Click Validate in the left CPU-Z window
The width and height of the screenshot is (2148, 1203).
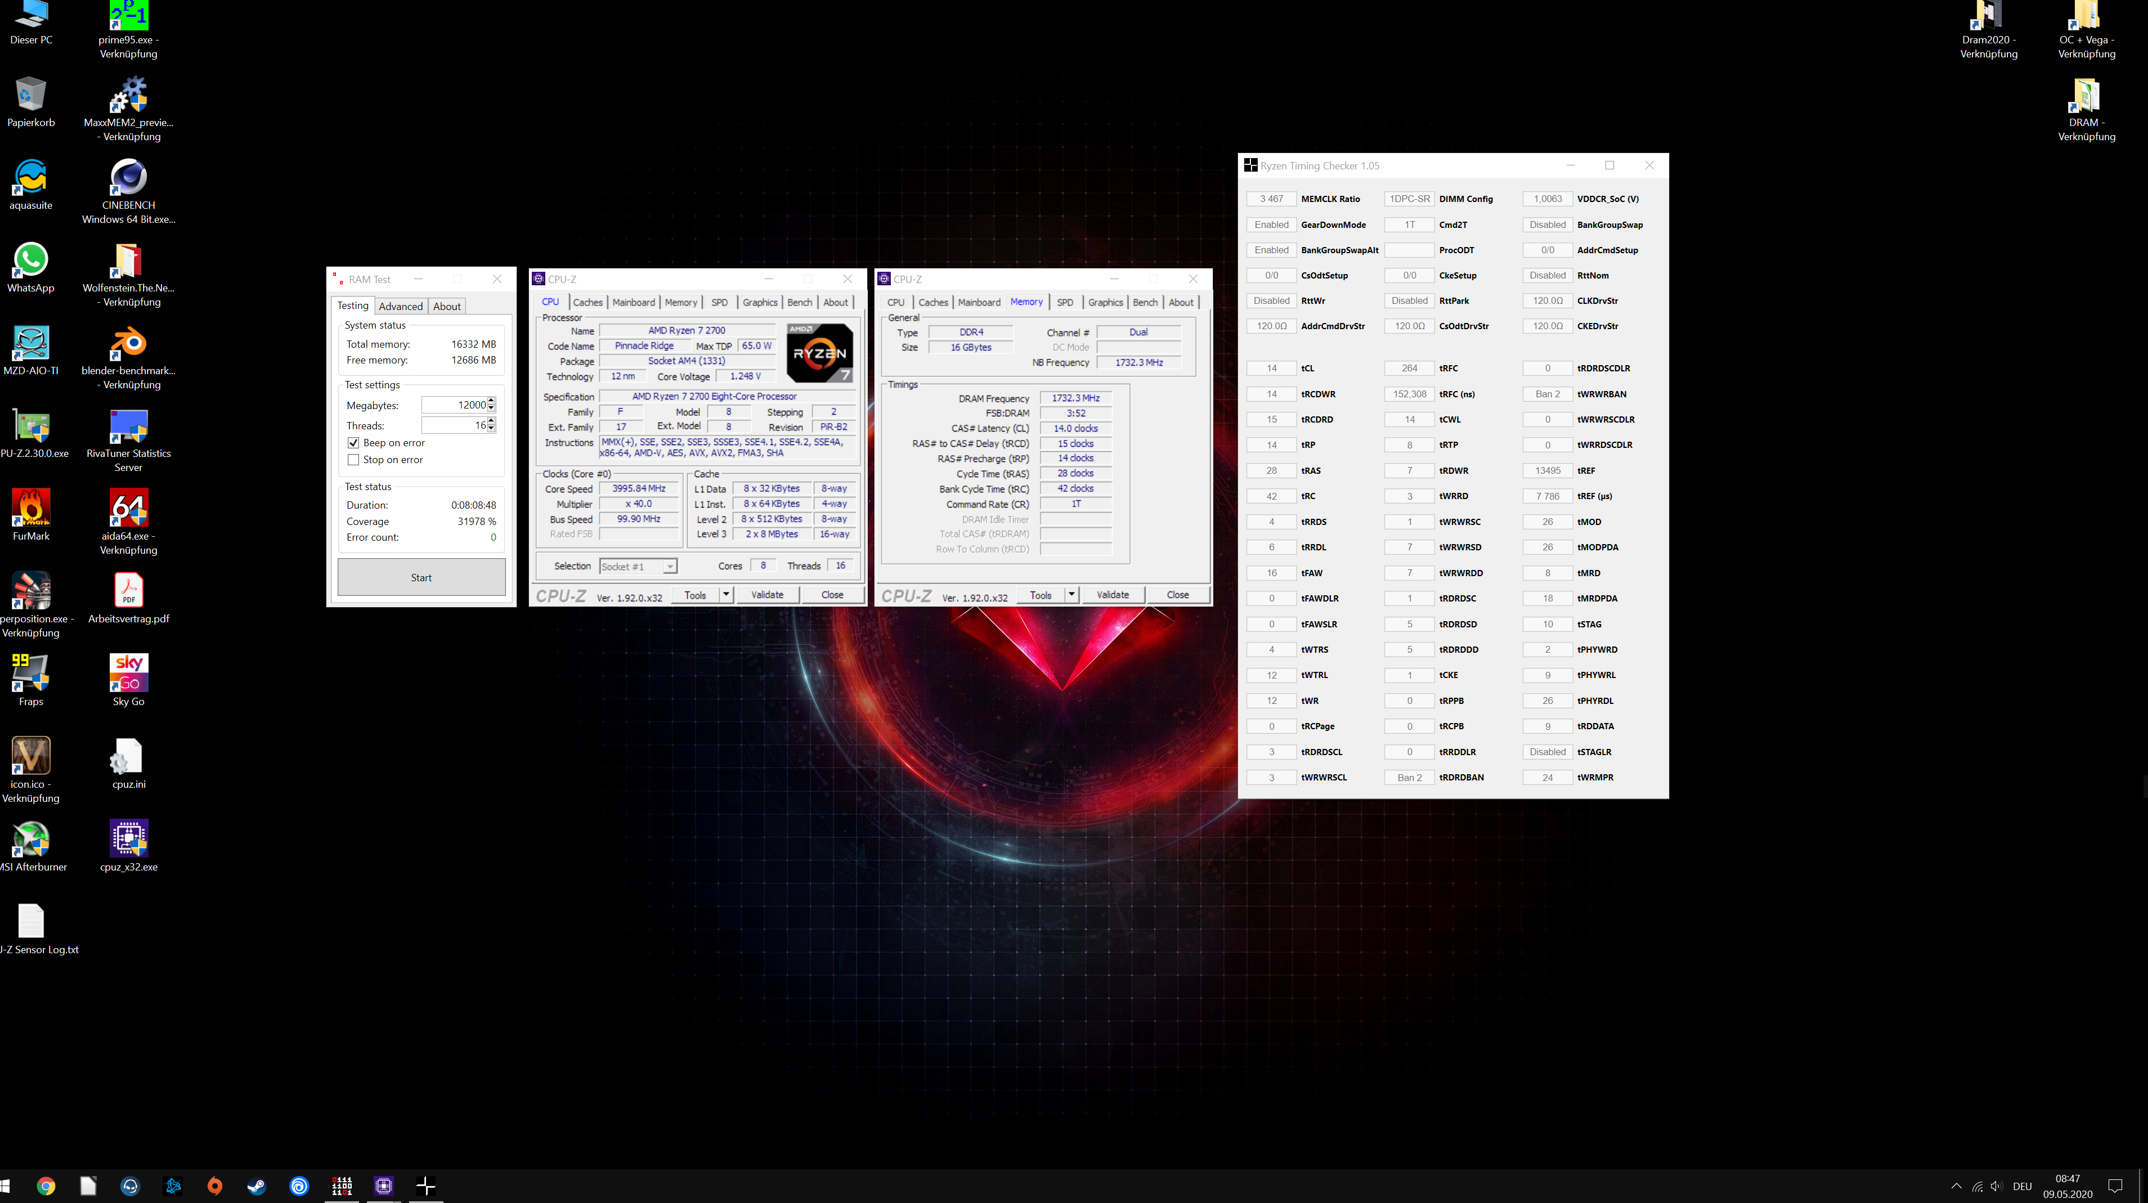766,594
